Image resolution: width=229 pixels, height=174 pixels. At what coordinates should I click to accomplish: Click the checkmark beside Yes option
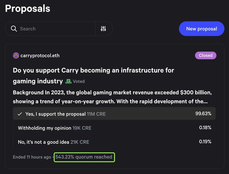[x=19, y=114]
